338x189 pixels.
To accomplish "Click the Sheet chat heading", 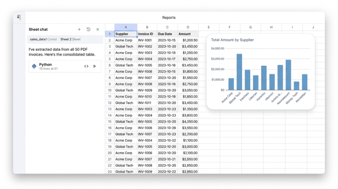I will pyautogui.click(x=38, y=29).
